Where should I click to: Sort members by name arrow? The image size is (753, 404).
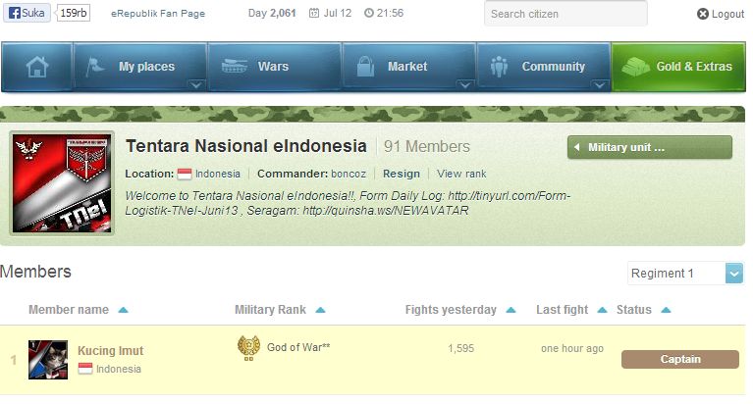pyautogui.click(x=123, y=310)
